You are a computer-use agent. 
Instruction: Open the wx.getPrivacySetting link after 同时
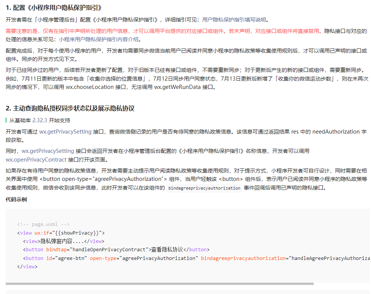48,151
